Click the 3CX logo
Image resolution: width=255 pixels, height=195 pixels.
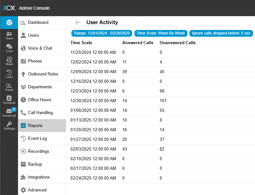click(9, 8)
